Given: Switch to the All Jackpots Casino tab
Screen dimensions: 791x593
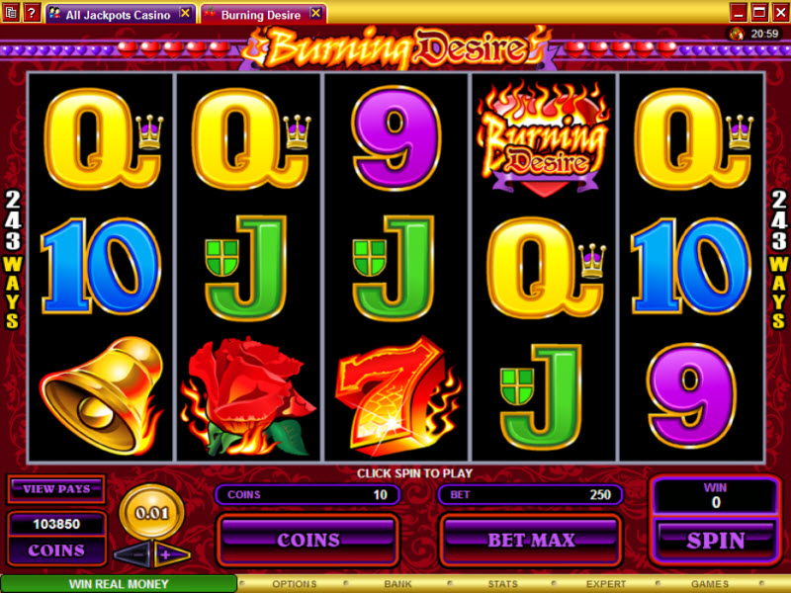Looking at the screenshot, I should [120, 14].
